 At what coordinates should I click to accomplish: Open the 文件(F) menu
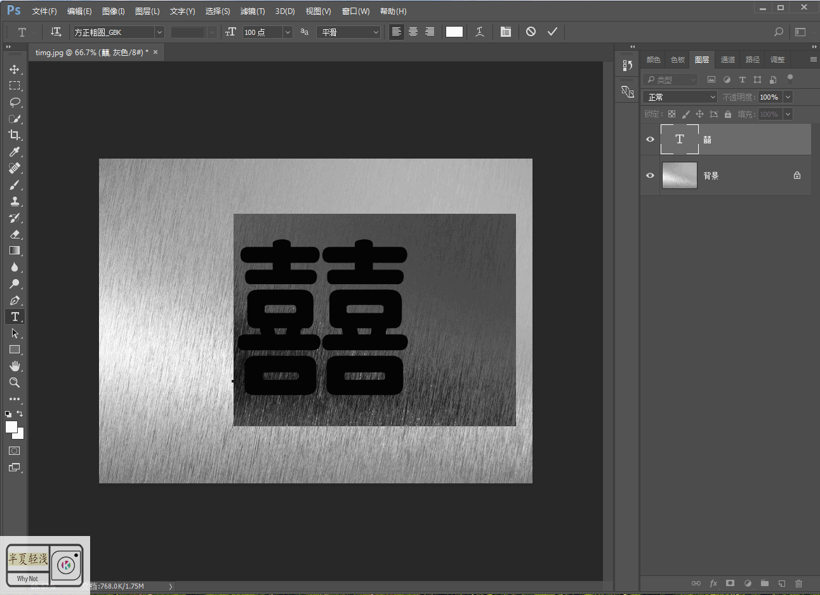click(44, 11)
